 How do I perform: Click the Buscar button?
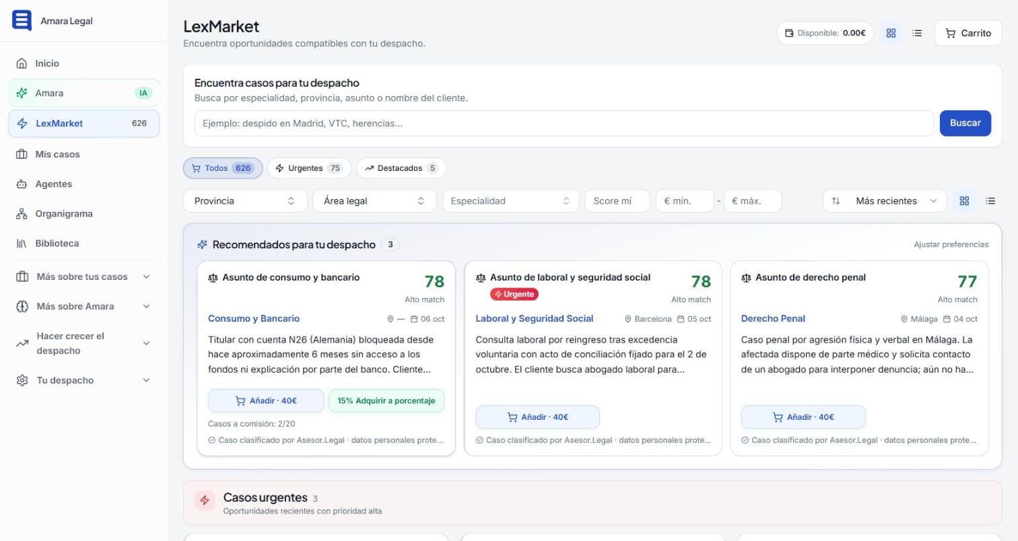pyautogui.click(x=965, y=123)
